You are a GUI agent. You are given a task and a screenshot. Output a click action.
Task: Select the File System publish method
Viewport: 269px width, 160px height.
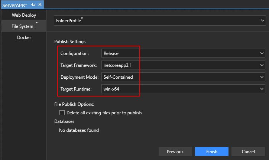[24, 26]
